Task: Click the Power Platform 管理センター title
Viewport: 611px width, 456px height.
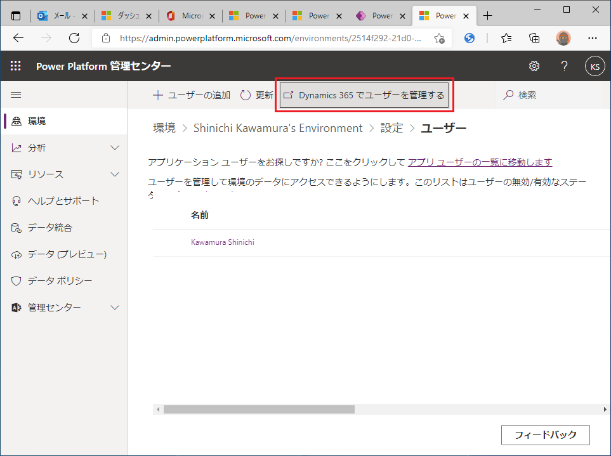Action: tap(103, 66)
